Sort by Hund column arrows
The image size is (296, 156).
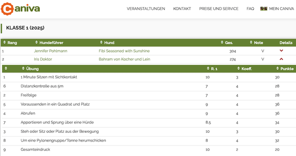click(x=101, y=43)
